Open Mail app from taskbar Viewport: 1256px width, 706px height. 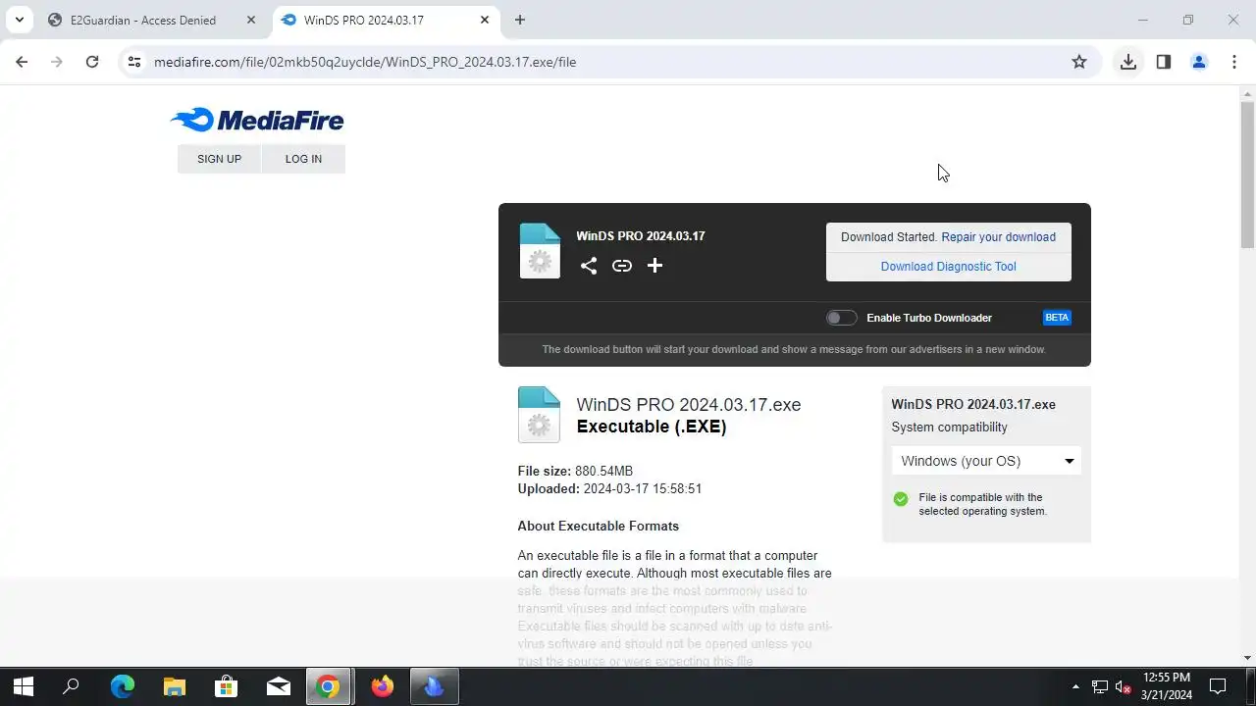279,686
